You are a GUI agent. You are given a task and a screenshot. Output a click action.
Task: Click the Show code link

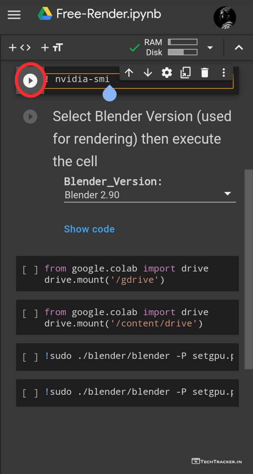(89, 229)
